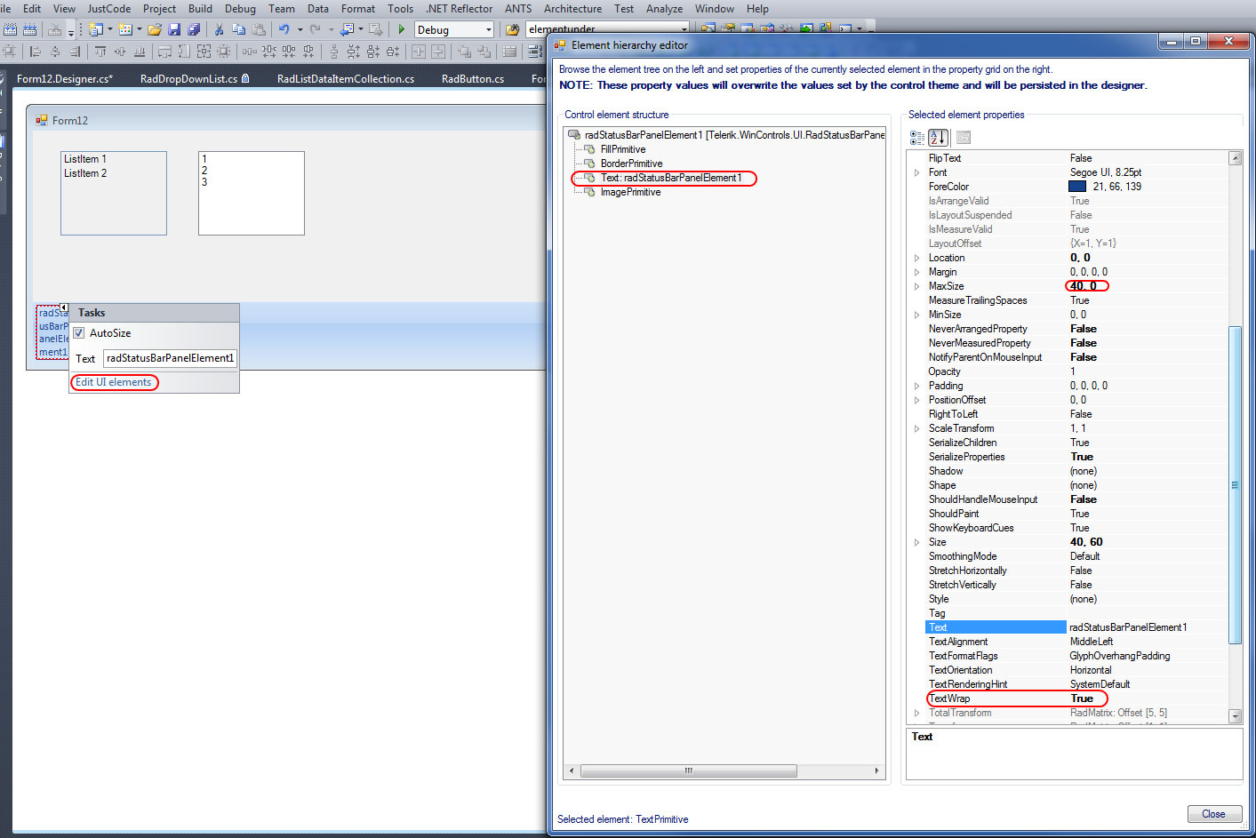Click the Align Bottoms layout icon
The width and height of the screenshot is (1256, 838).
(x=140, y=52)
